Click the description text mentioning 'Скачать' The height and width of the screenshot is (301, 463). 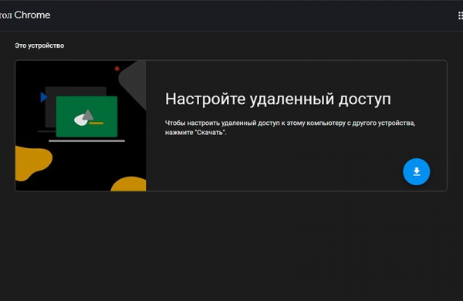coord(290,127)
